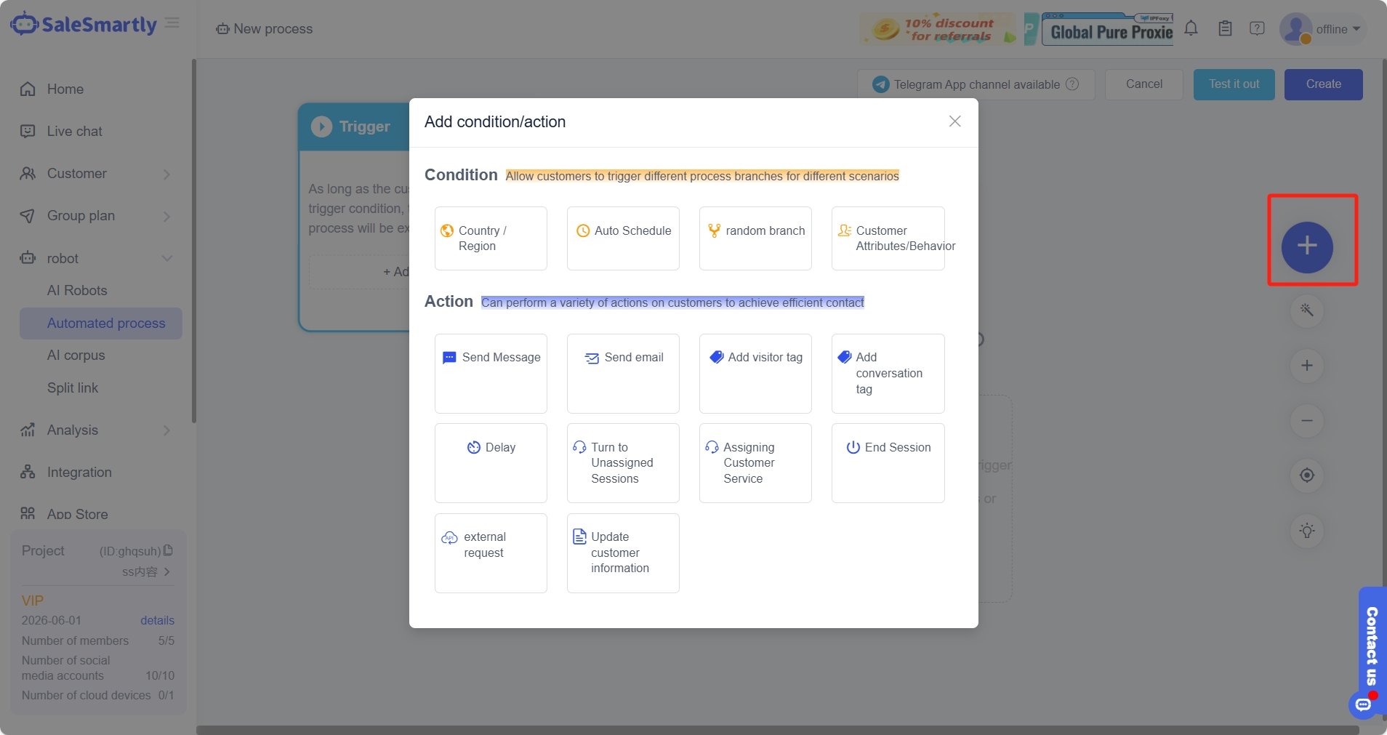Pick the Delay action

point(490,462)
